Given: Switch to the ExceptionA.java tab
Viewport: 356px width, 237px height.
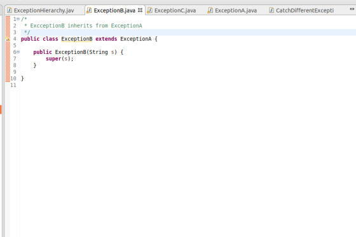Looking at the screenshot, I should pyautogui.click(x=236, y=10).
